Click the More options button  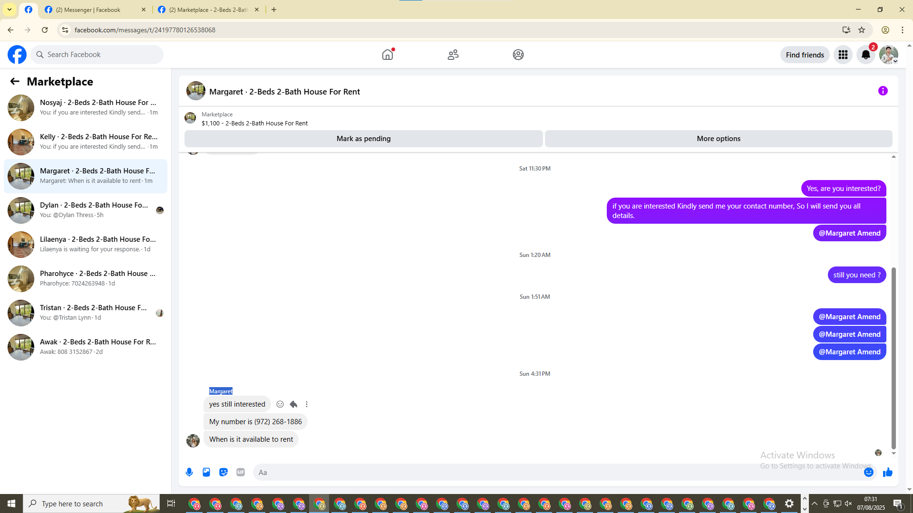tap(719, 139)
